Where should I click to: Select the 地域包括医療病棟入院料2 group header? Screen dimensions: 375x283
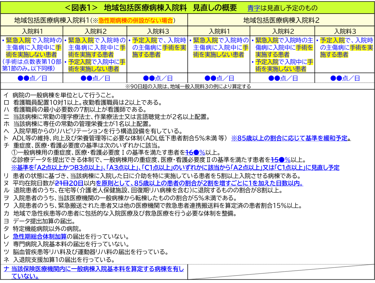click(281, 20)
